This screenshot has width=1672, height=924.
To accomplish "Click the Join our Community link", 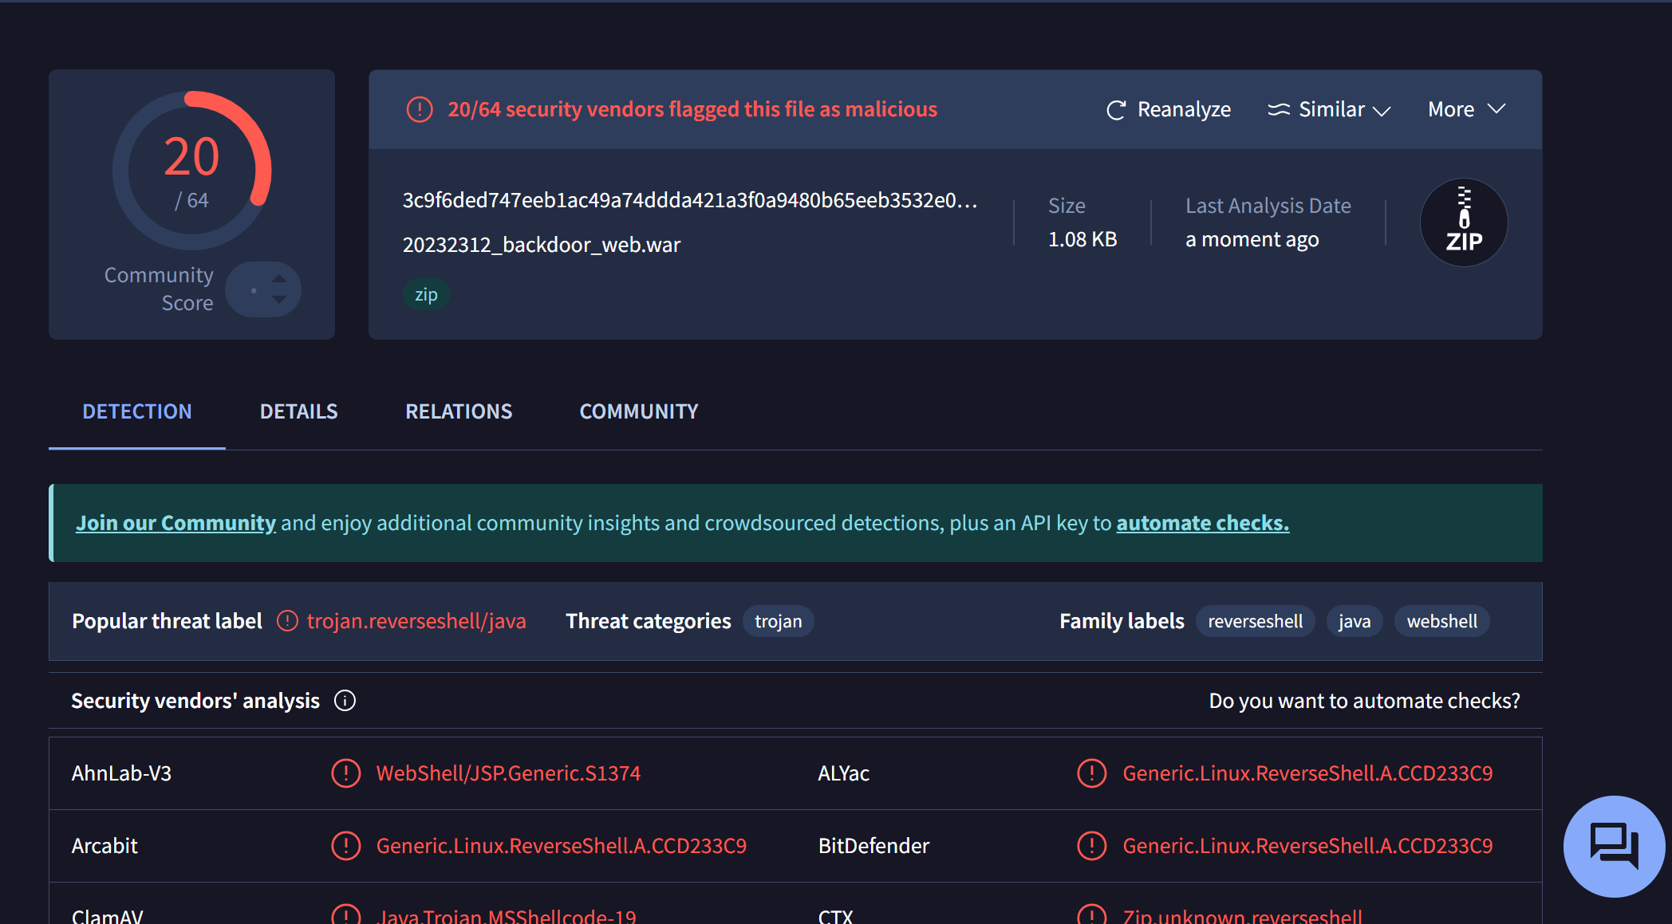I will 175,523.
